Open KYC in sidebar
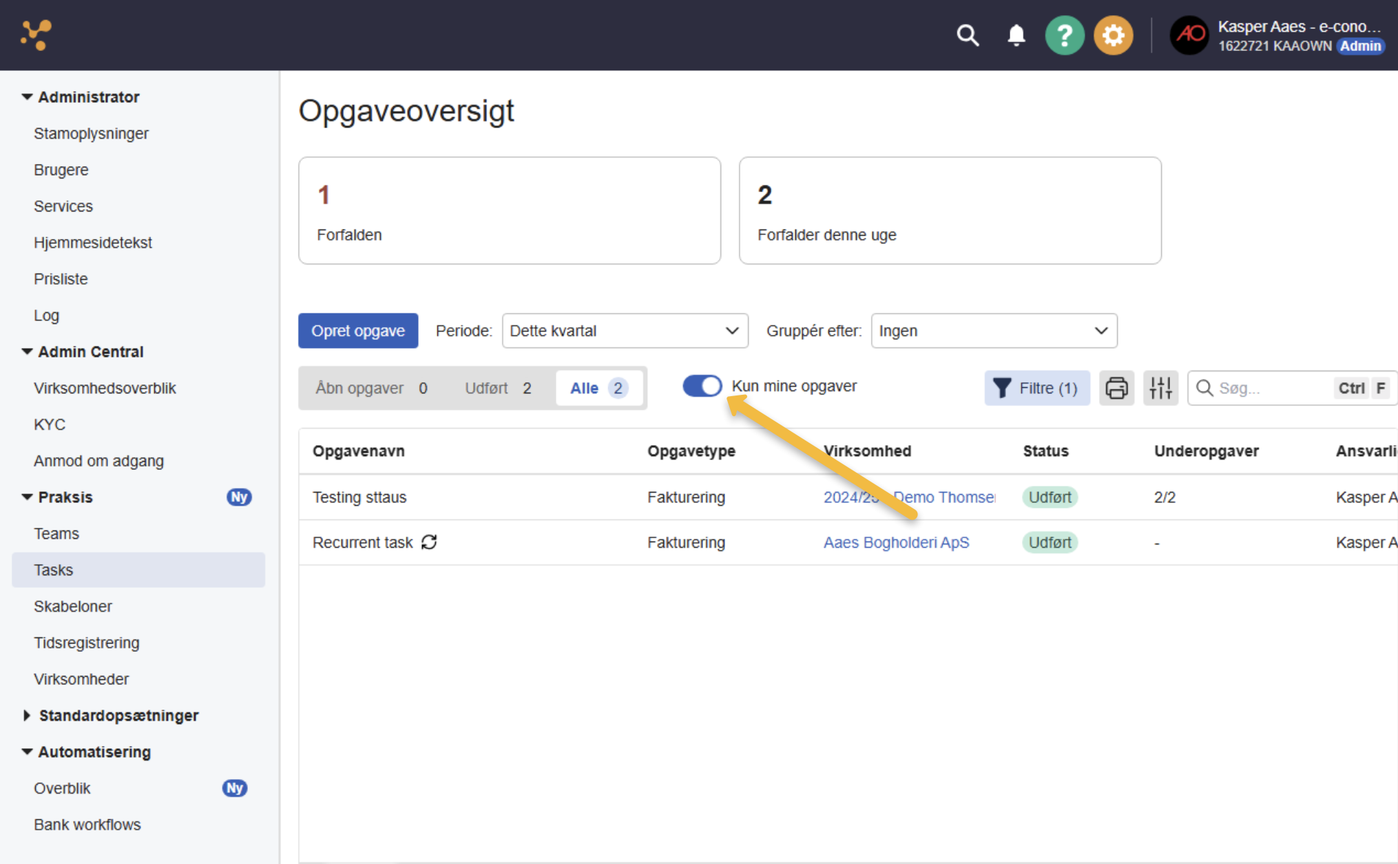The image size is (1398, 864). pos(50,425)
